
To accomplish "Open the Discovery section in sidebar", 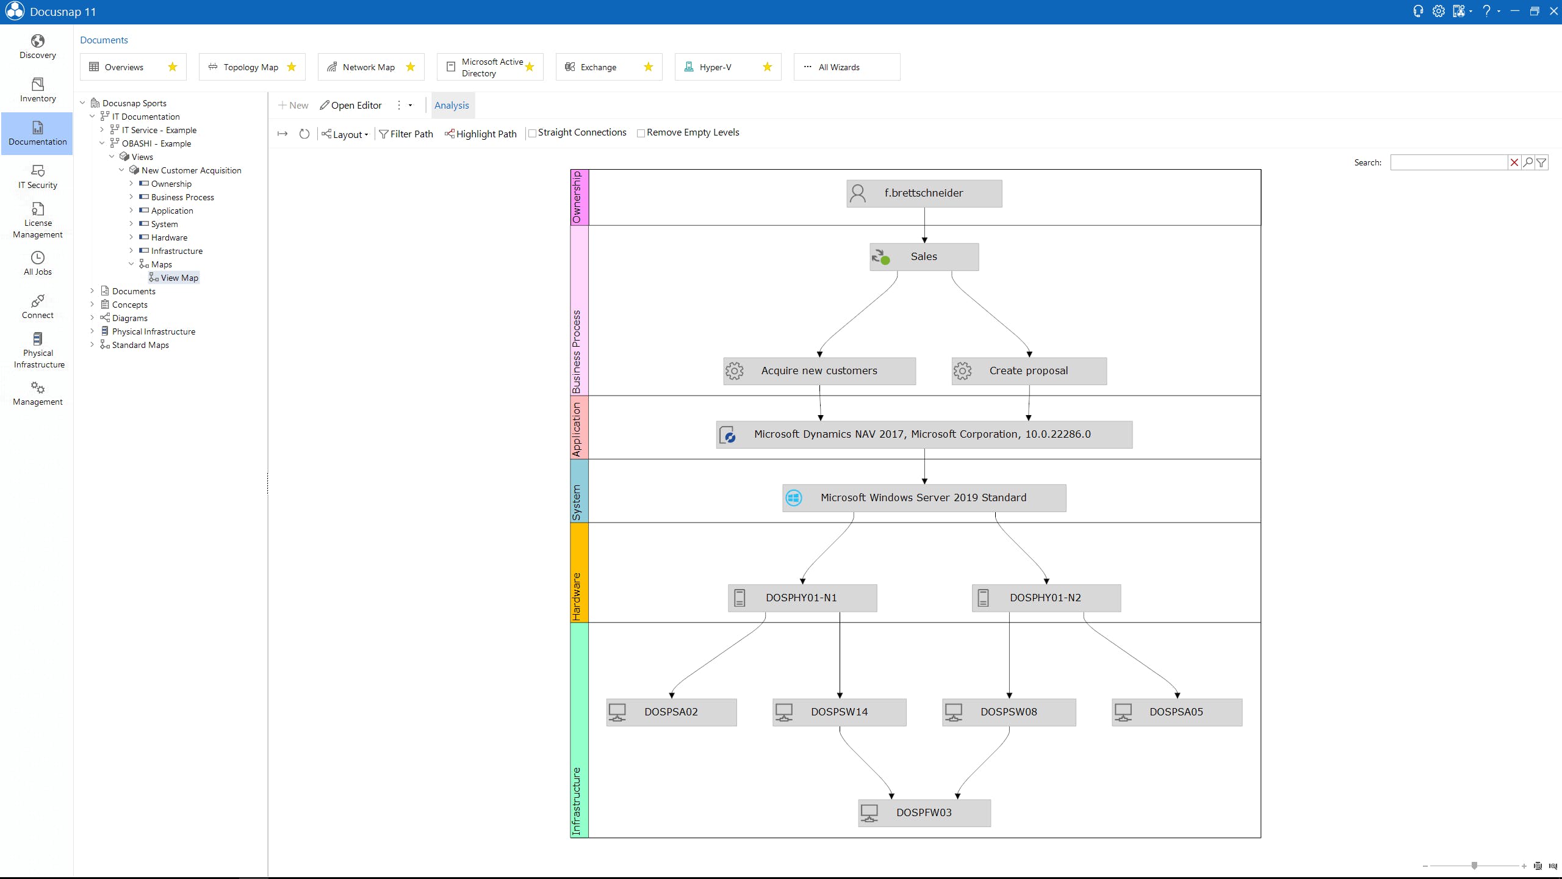I will (x=37, y=47).
